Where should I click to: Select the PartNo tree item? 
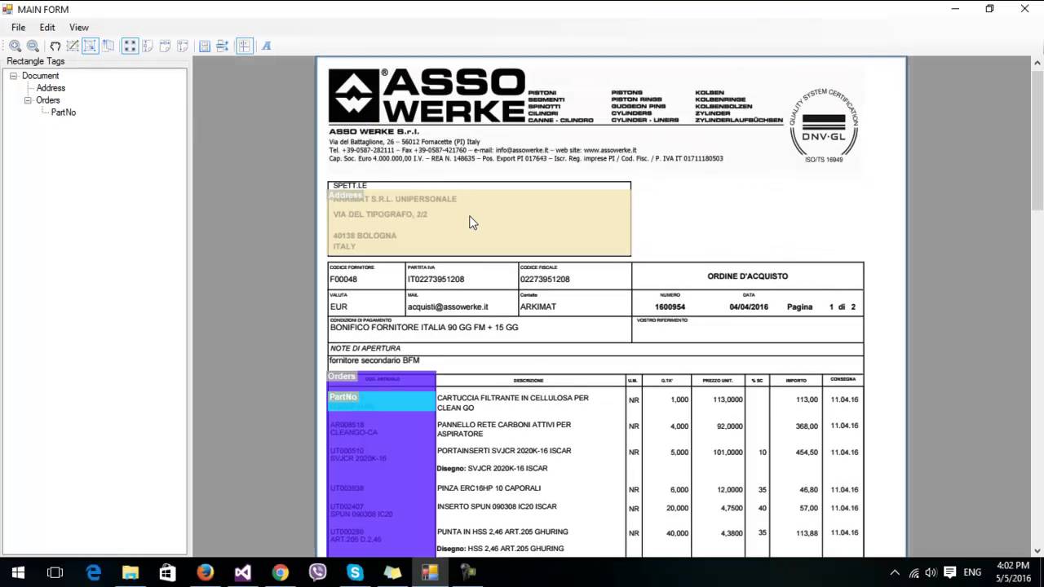click(x=63, y=113)
